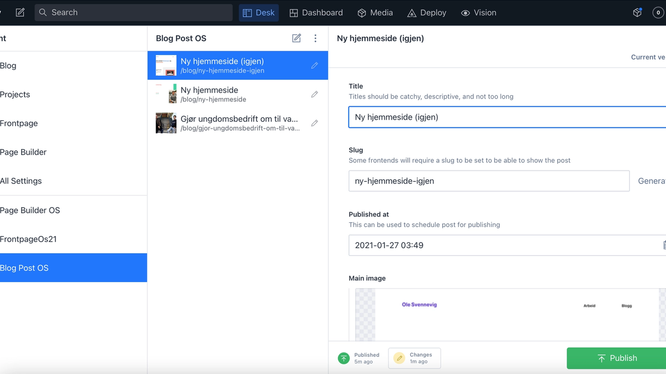The height and width of the screenshot is (374, 666).
Task: Open the Blog Post OS pane menu dots
Action: point(315,38)
